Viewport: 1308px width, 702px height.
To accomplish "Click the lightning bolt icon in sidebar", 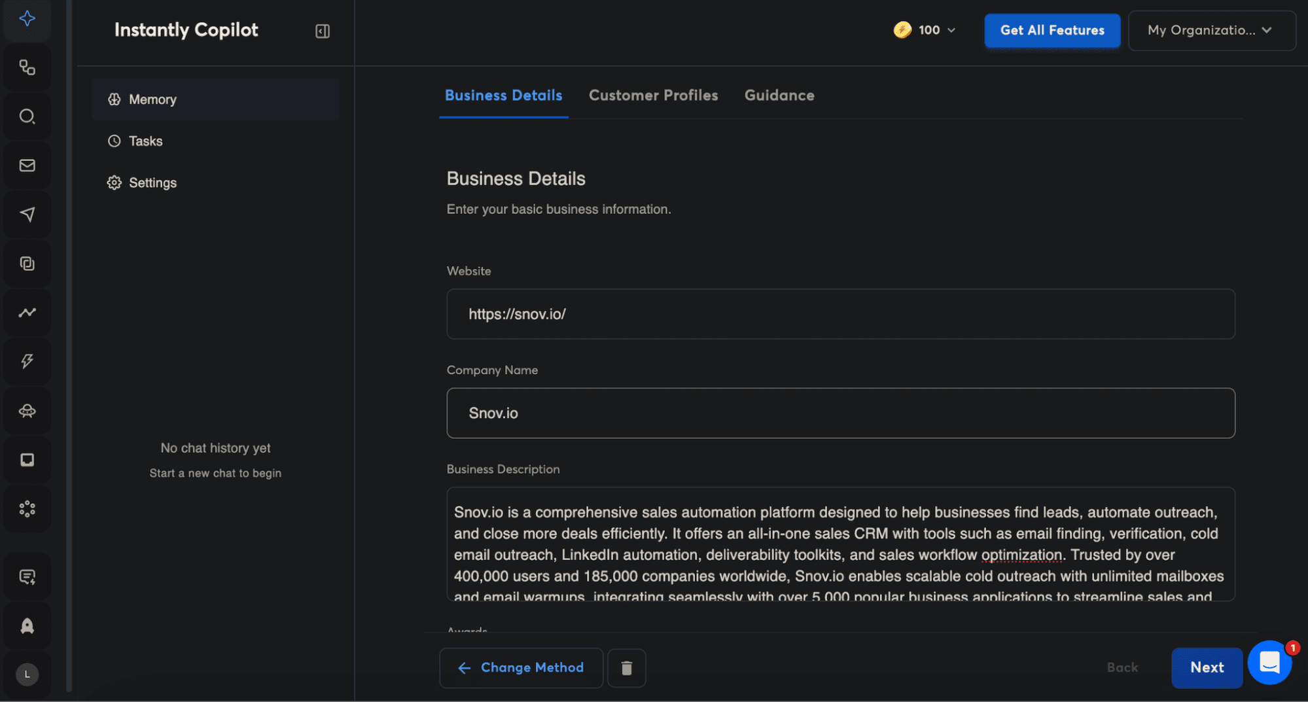I will coord(27,362).
